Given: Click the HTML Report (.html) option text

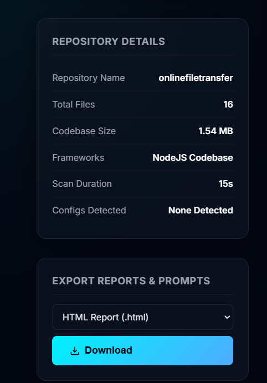Looking at the screenshot, I should coord(105,317).
